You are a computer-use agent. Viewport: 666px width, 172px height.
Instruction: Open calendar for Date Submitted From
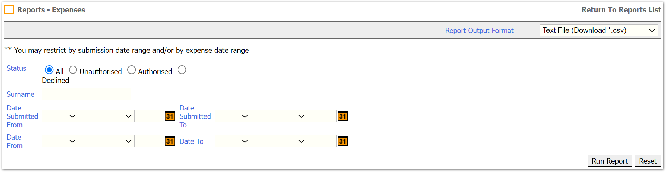click(x=170, y=116)
